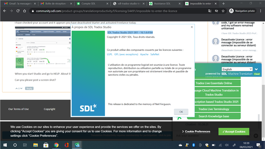Open the notification center icon

point(258,145)
